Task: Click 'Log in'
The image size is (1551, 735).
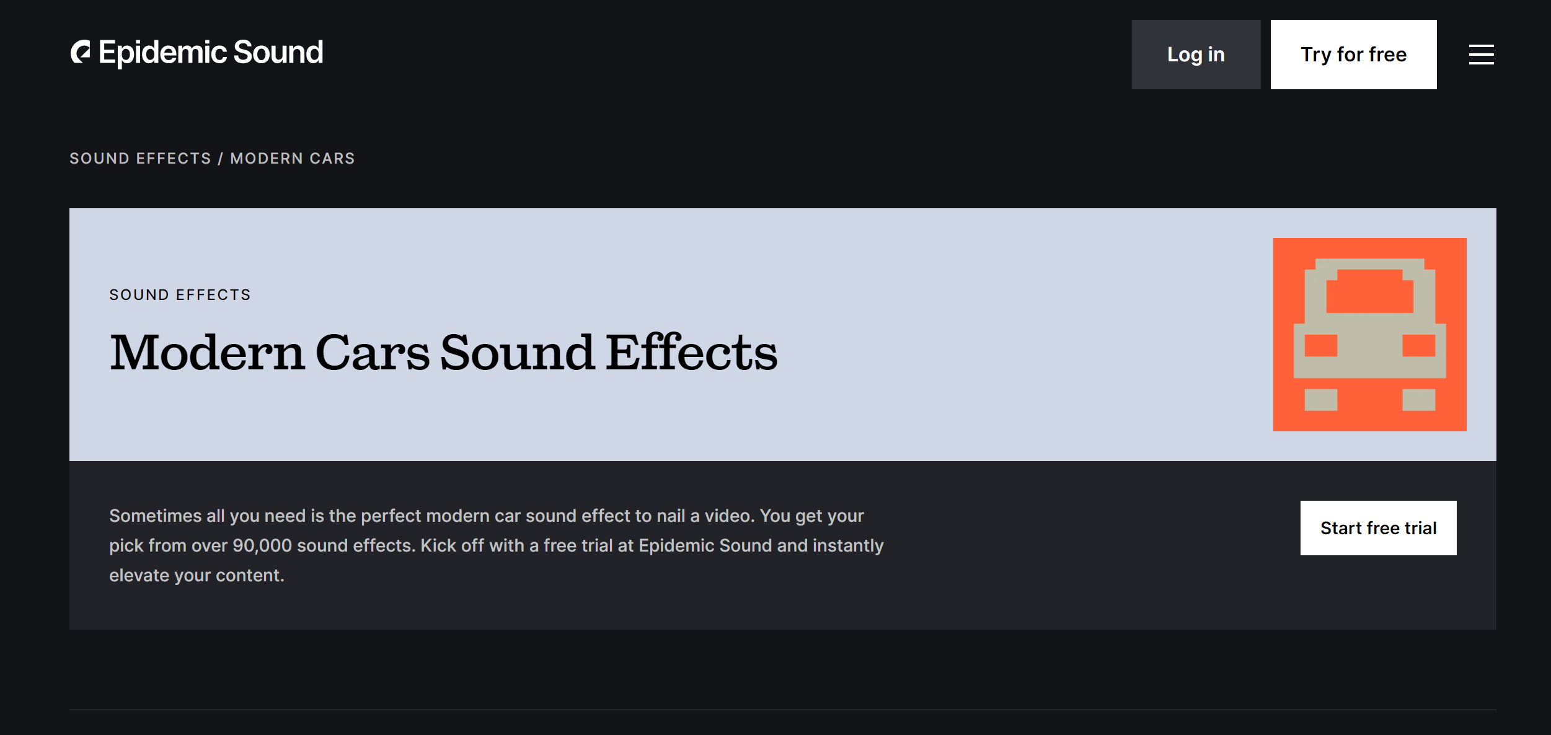Action: point(1195,55)
